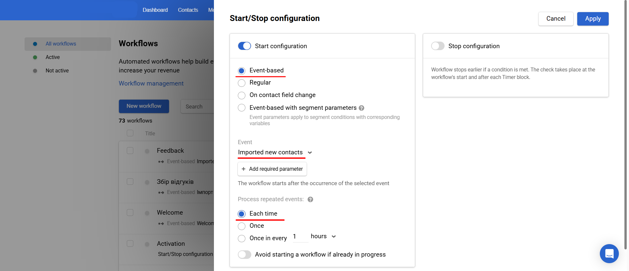Select the Regular start type radio
Image resolution: width=629 pixels, height=271 pixels.
click(x=241, y=83)
